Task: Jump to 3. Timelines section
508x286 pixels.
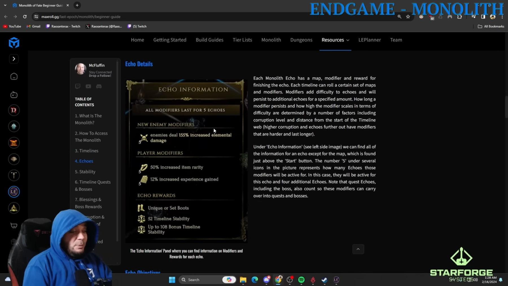Action: (x=87, y=151)
